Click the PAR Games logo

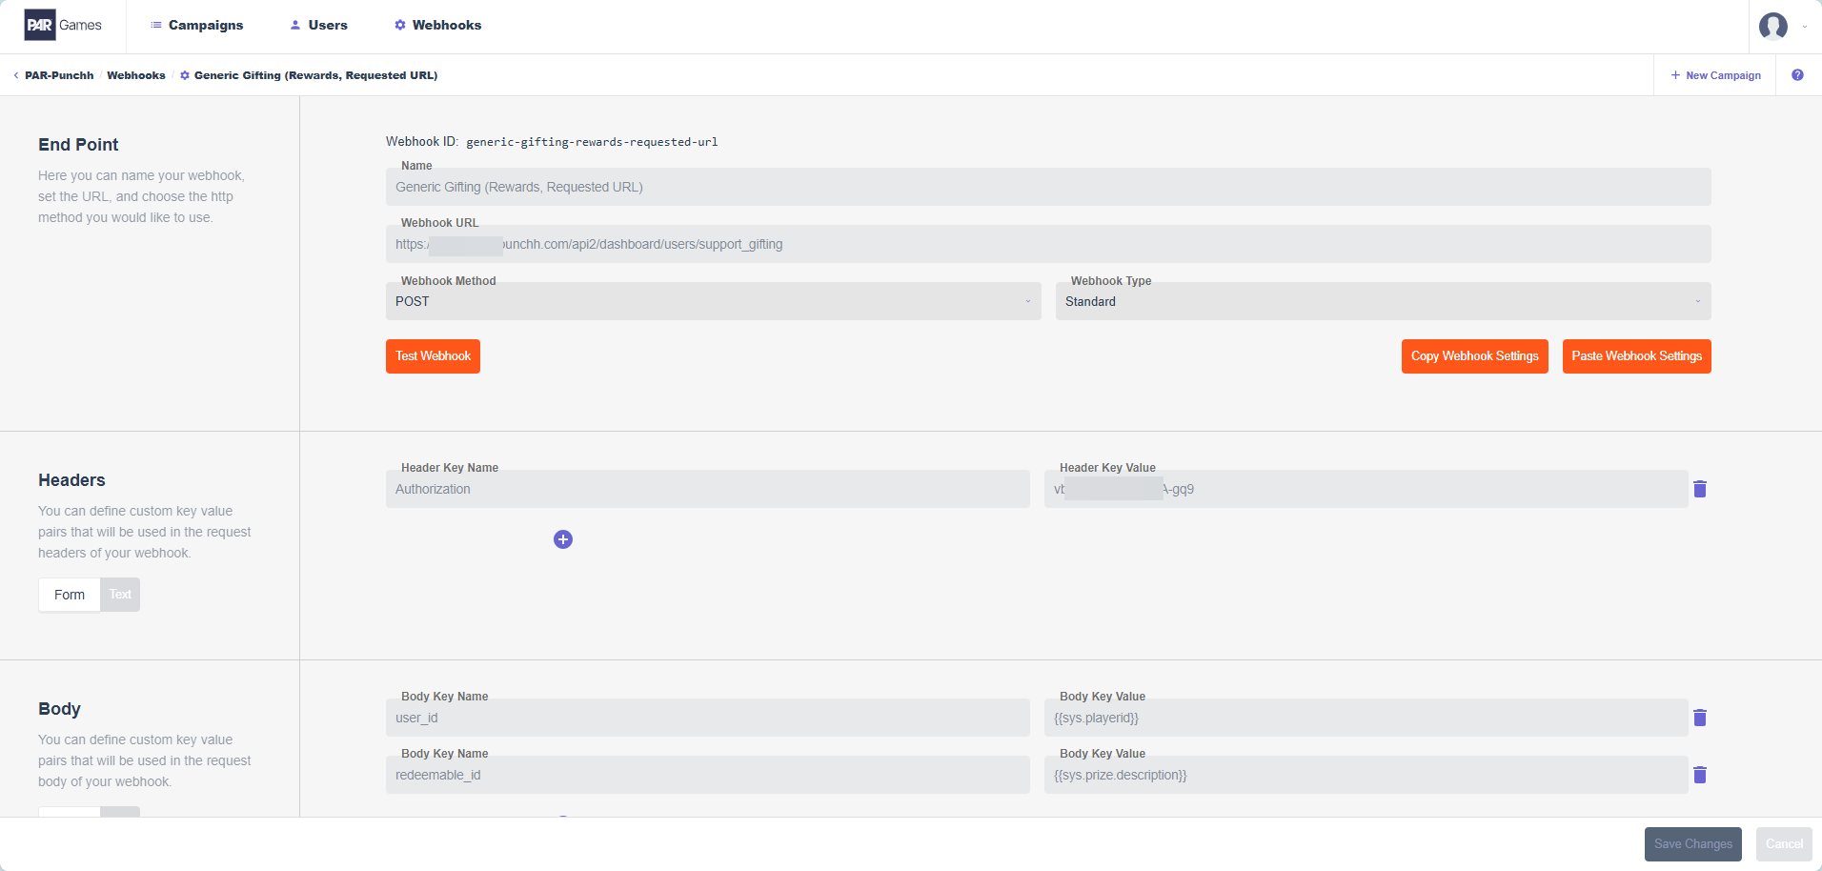pyautogui.click(x=63, y=25)
